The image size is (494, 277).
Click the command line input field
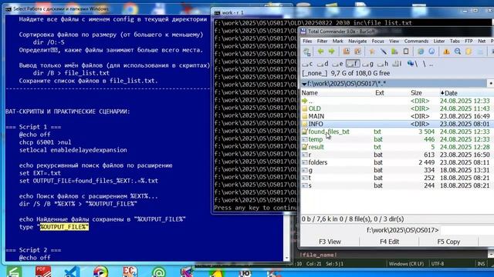click(x=467, y=230)
